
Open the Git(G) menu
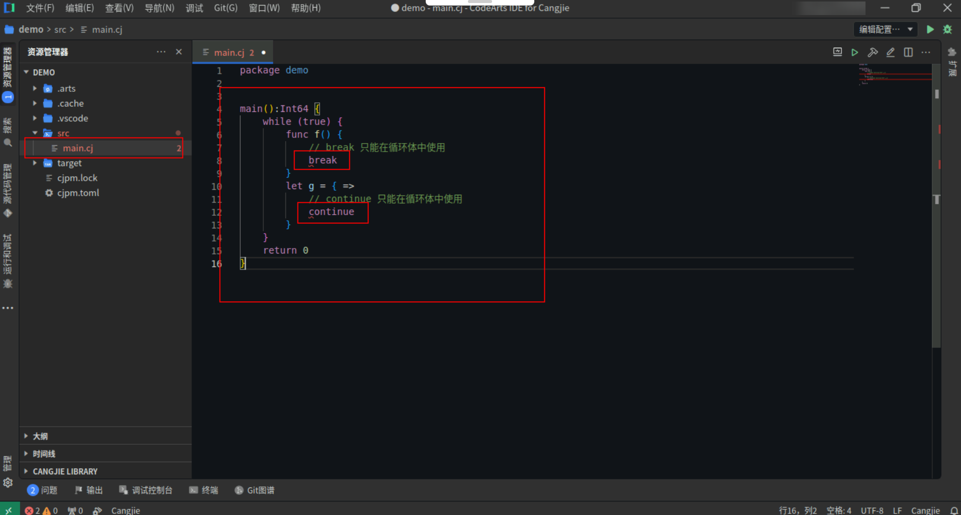pyautogui.click(x=226, y=8)
